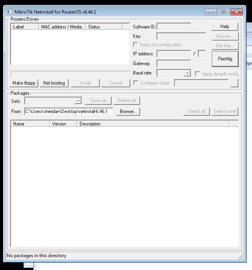Click the Gateway input field
Screen dimensions: 252x270
tap(174, 64)
